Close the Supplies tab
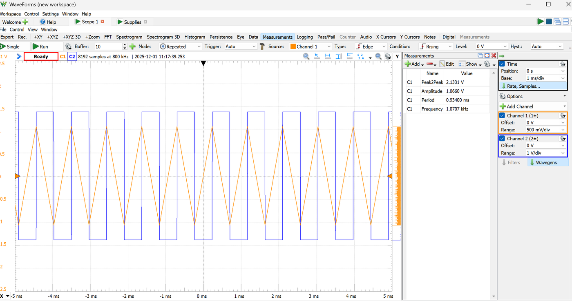Screen dimensions: 572x301 145,22
